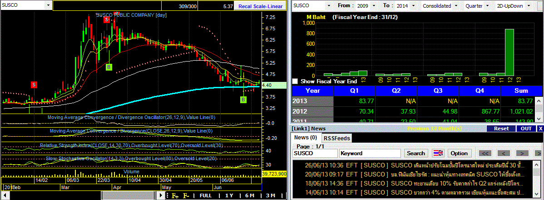The height and width of the screenshot is (200, 544).
Task: Click the Previous 12 Month(s) label
Action: 435,129
